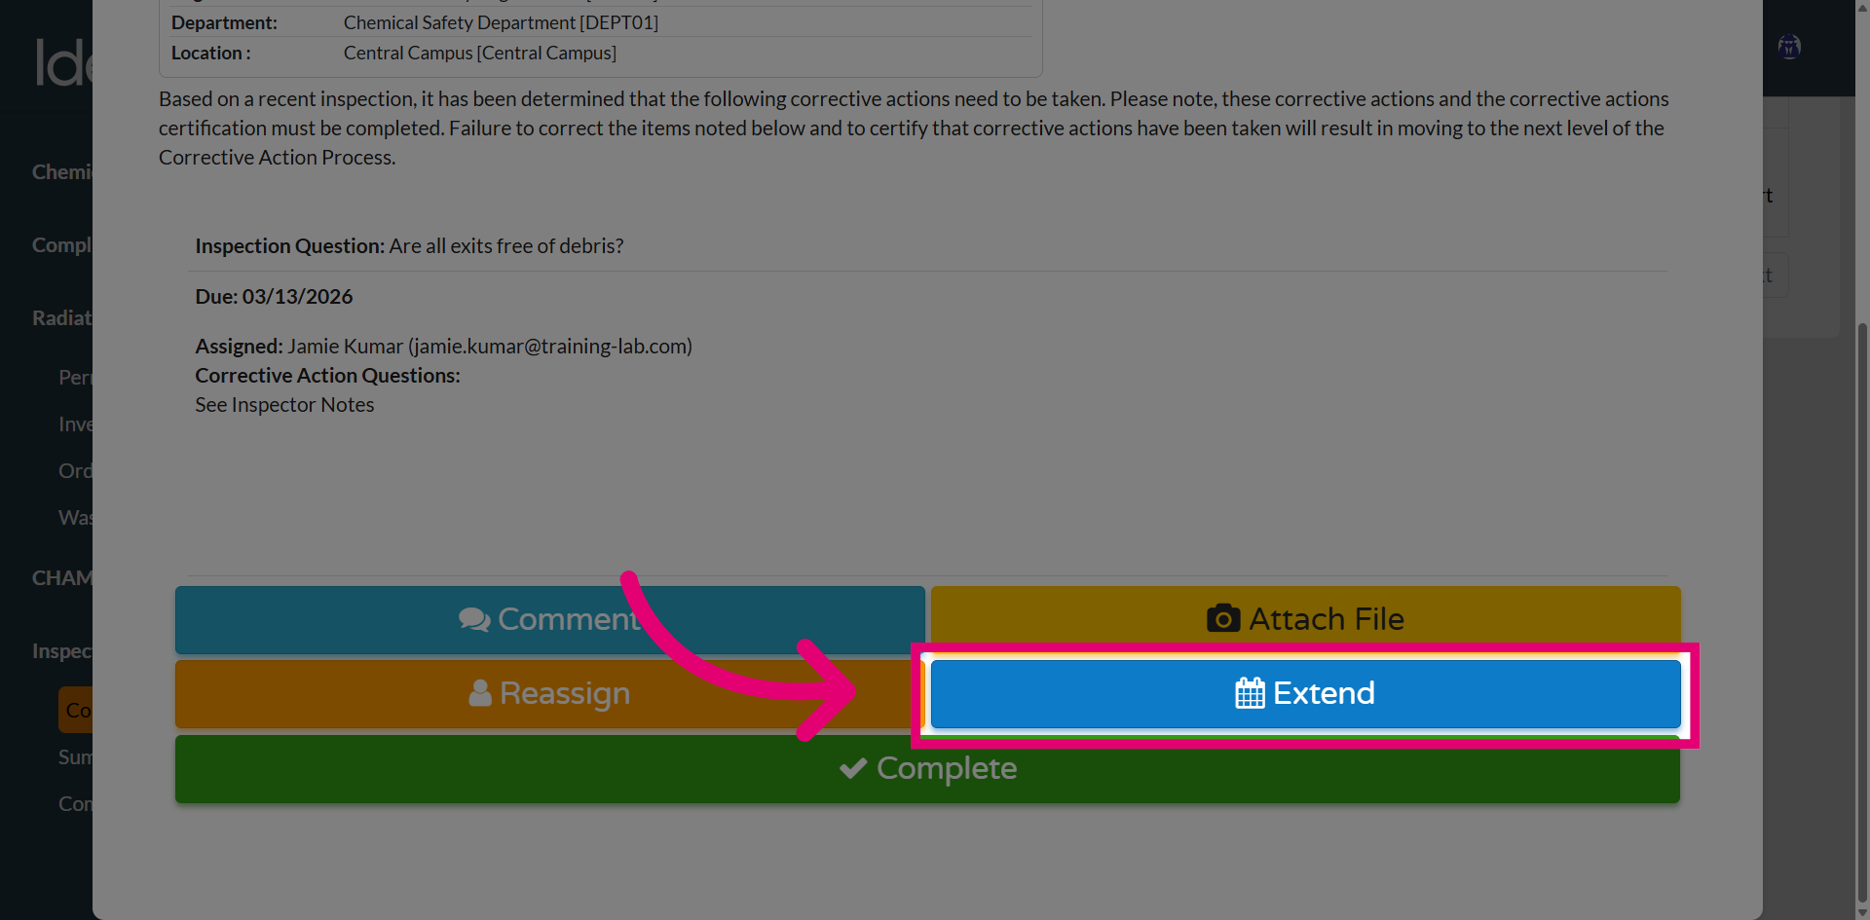
Task: Open the Chemi sidebar menu item
Action: click(x=62, y=172)
